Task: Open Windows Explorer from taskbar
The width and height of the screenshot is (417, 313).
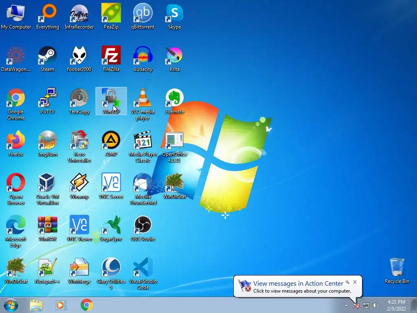Action: click(36, 305)
